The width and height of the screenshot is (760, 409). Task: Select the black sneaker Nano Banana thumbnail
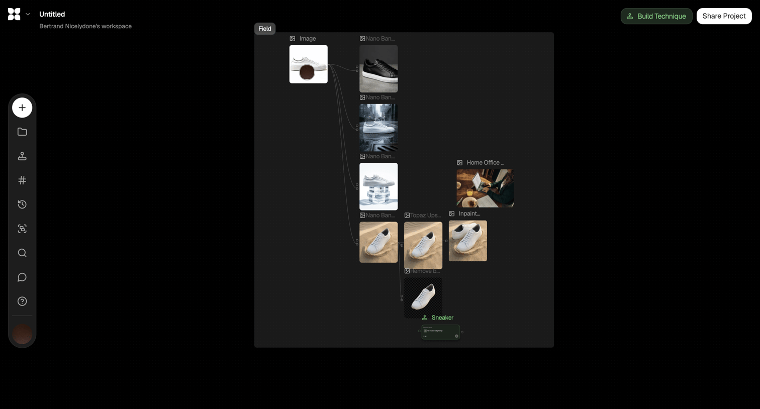click(x=378, y=69)
